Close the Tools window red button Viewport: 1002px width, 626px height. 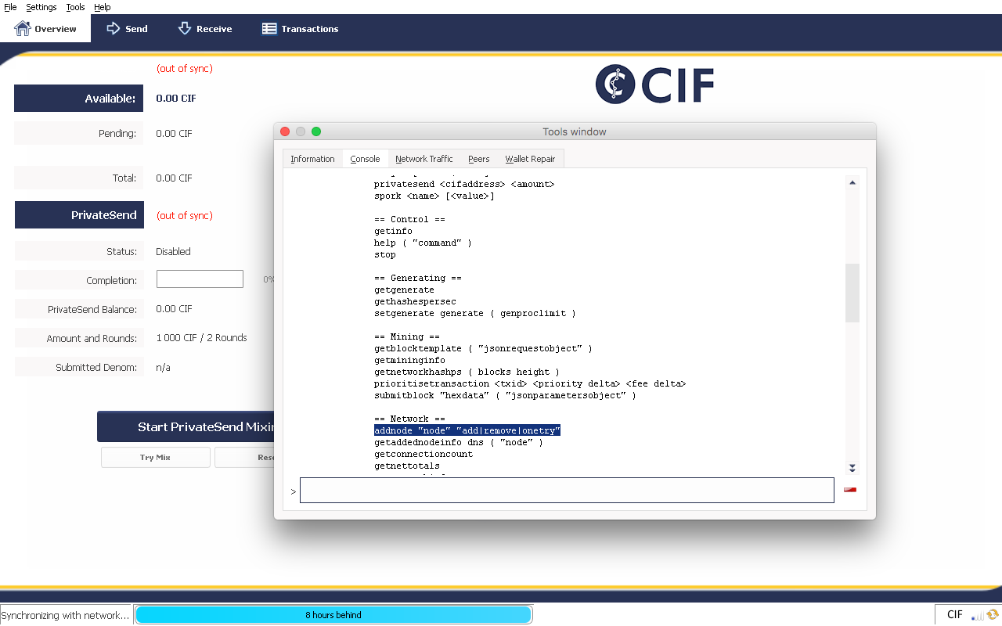[285, 131]
